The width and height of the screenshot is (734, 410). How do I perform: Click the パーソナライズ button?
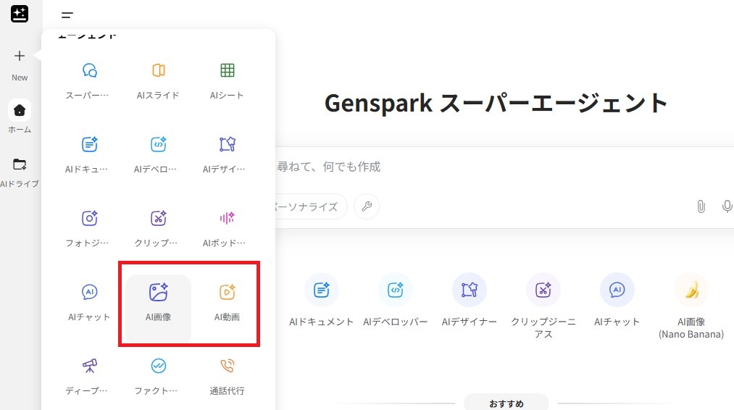(311, 206)
